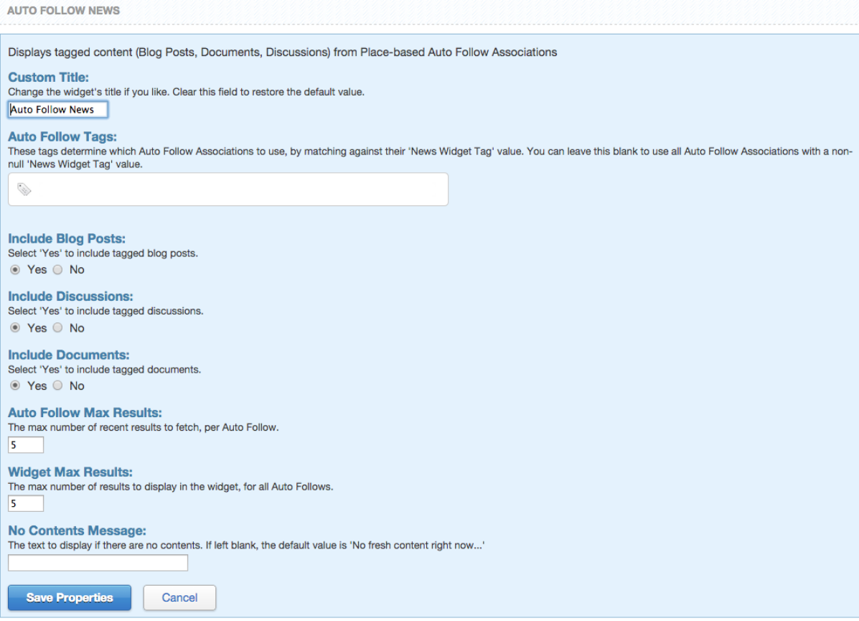Focus the Custom Title text field
Viewport: 859px width, 621px height.
click(57, 110)
